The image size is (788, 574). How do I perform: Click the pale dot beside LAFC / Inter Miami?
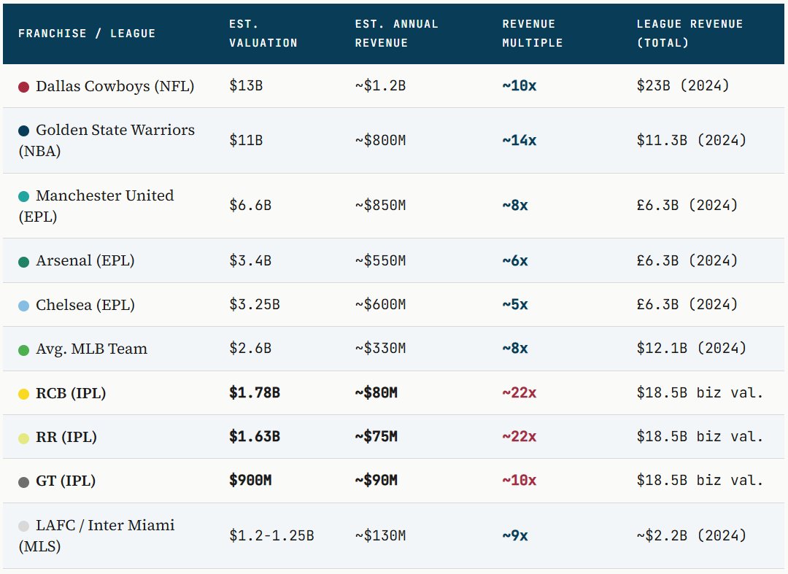[23, 526]
